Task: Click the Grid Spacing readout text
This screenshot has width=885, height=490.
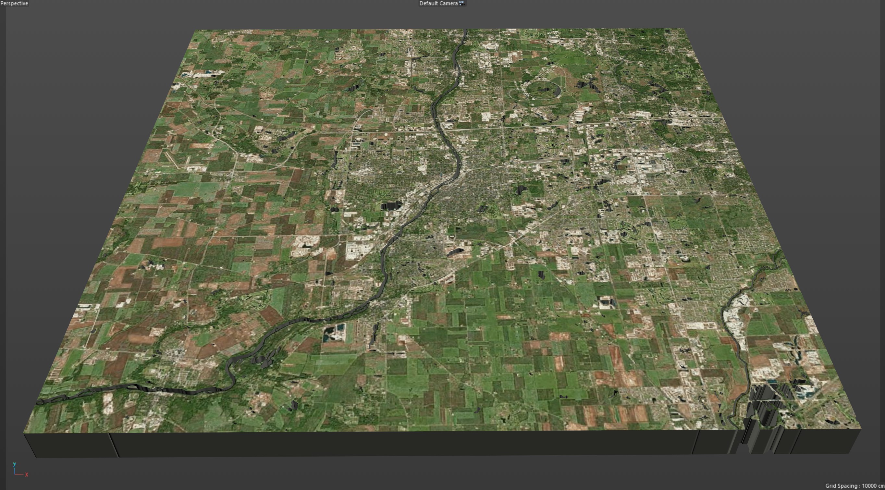Action: click(x=854, y=485)
